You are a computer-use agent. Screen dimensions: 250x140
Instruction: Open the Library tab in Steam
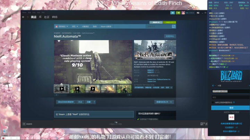(40, 17)
